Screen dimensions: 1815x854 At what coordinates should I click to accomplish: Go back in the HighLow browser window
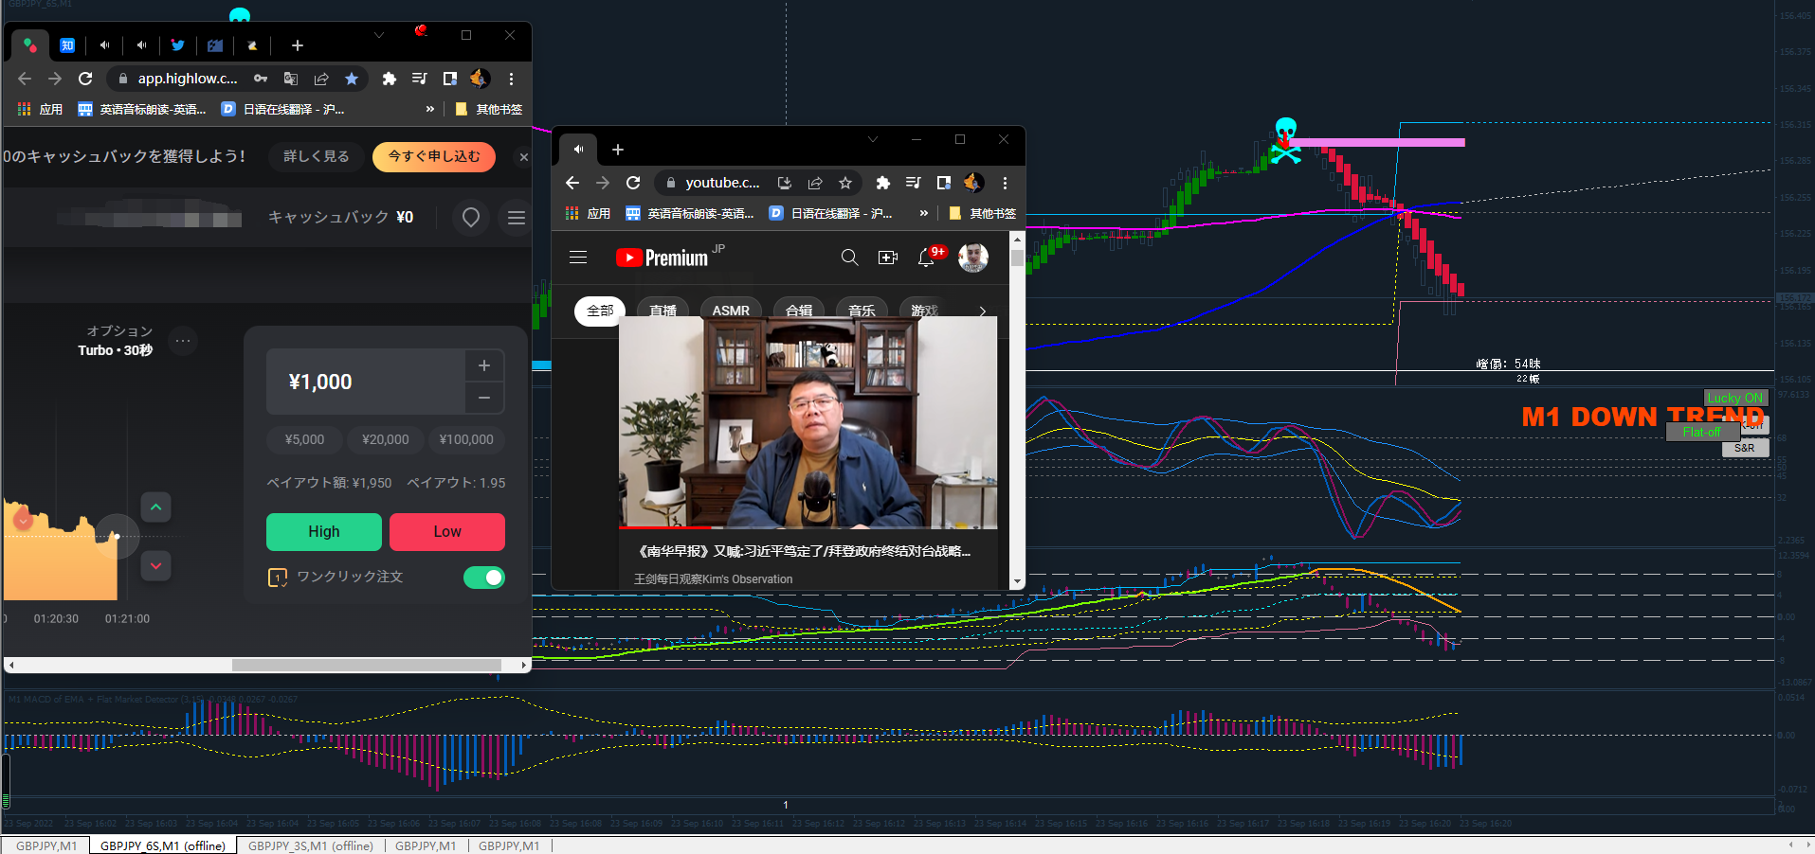25,79
